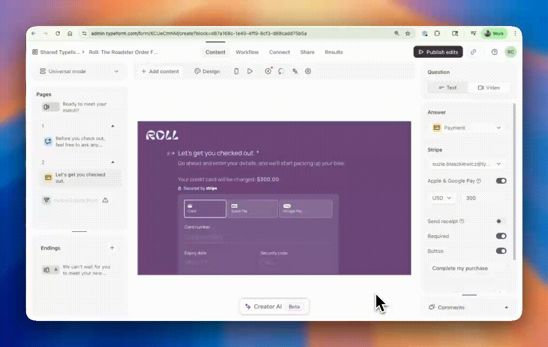Edit button text Complete my purchase

click(467, 268)
